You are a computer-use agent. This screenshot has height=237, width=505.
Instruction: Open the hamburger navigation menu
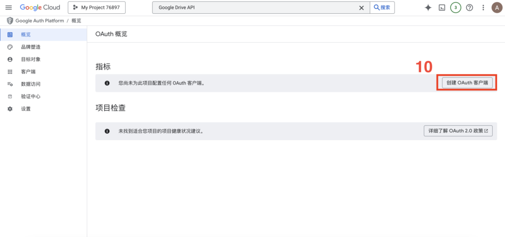[x=8, y=7]
